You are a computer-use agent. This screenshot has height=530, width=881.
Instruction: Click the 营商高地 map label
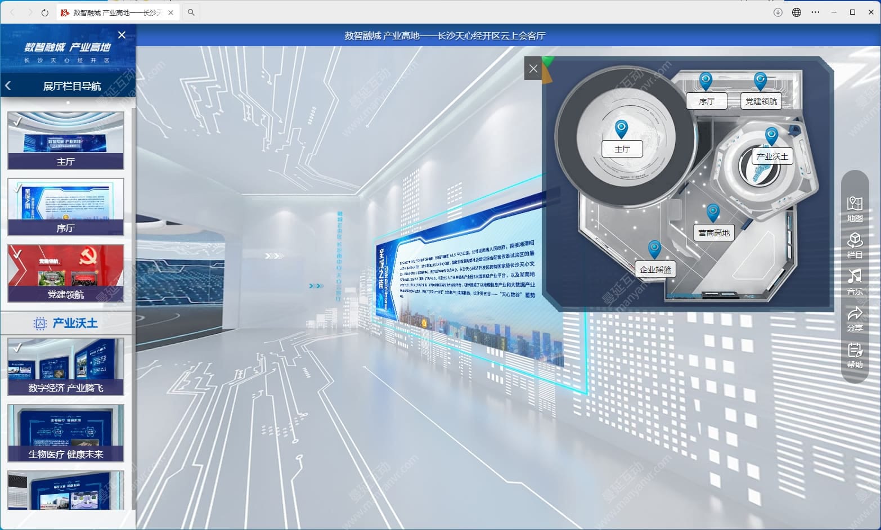713,233
